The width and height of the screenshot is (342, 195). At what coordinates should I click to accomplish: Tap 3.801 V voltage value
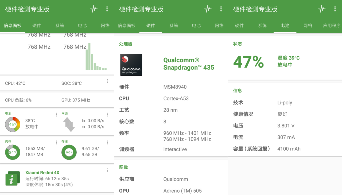[x=286, y=126]
